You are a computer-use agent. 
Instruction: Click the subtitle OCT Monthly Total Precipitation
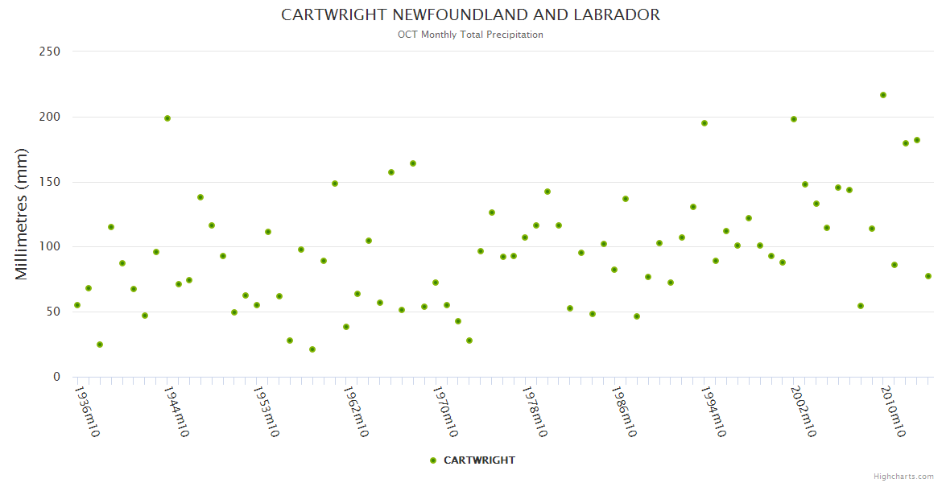point(470,35)
